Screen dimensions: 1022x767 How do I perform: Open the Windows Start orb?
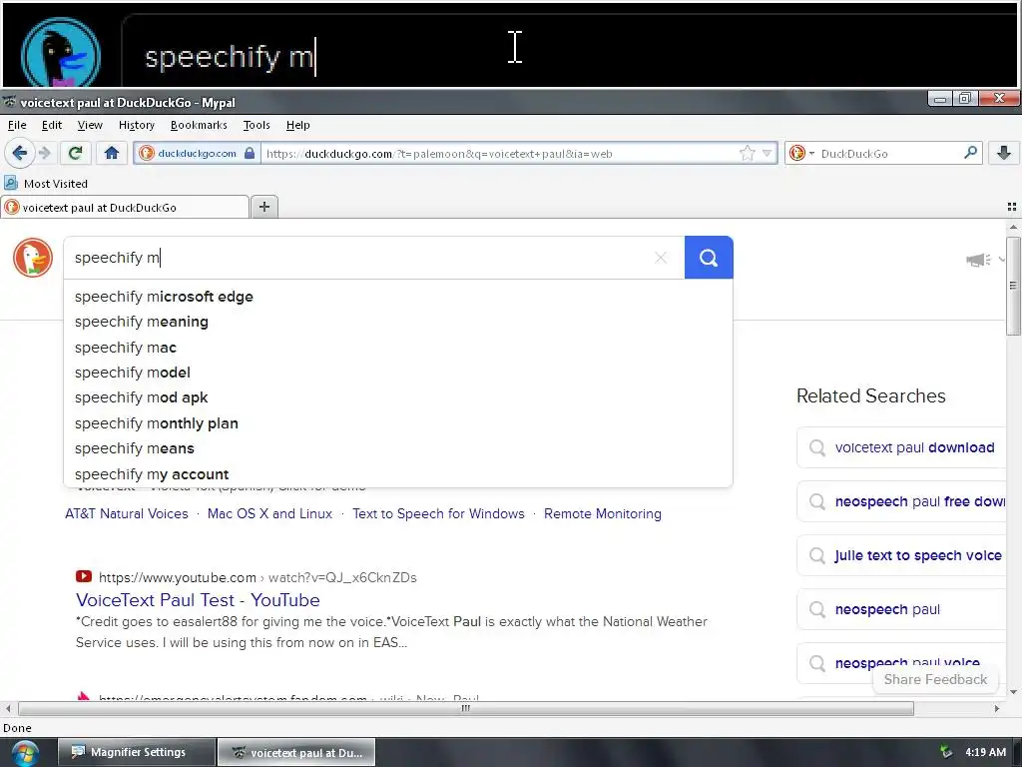coord(24,753)
